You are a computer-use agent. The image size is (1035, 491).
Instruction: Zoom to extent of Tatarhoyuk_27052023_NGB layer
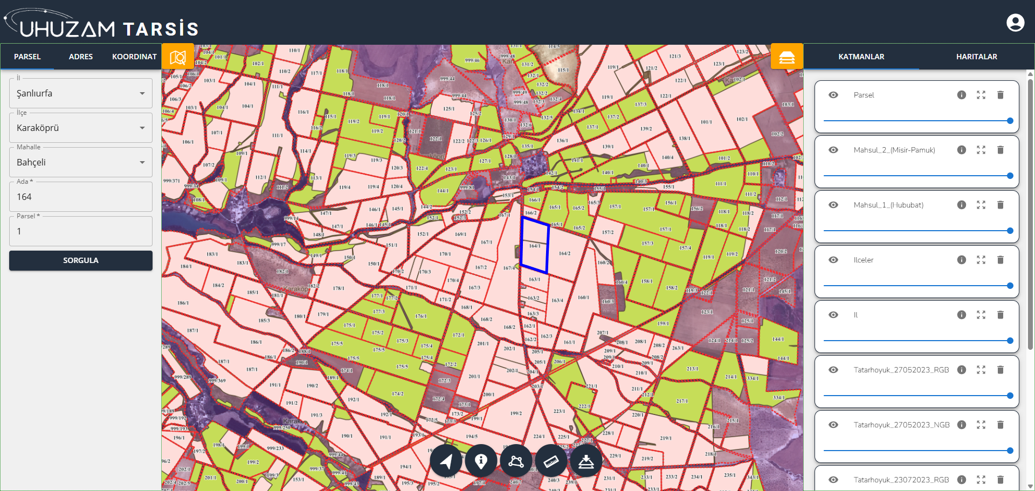[x=981, y=425]
